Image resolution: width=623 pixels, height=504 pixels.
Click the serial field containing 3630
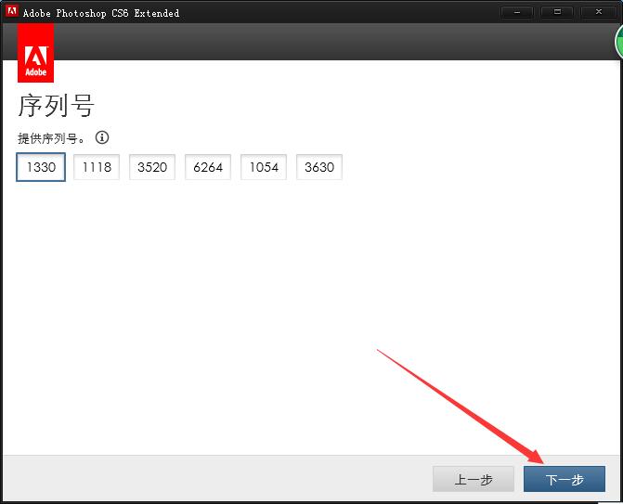click(319, 167)
